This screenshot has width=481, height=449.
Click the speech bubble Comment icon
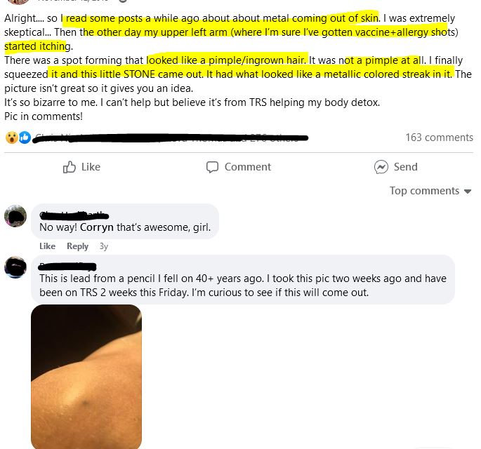point(212,167)
